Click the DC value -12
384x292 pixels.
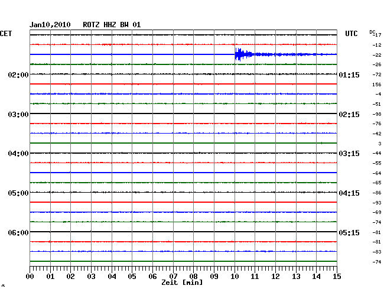point(377,45)
